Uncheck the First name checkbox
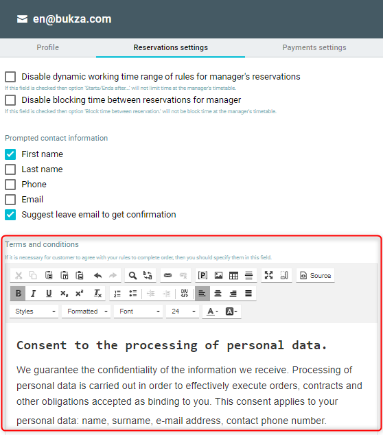Viewport: 383px width, 435px height. click(x=10, y=154)
